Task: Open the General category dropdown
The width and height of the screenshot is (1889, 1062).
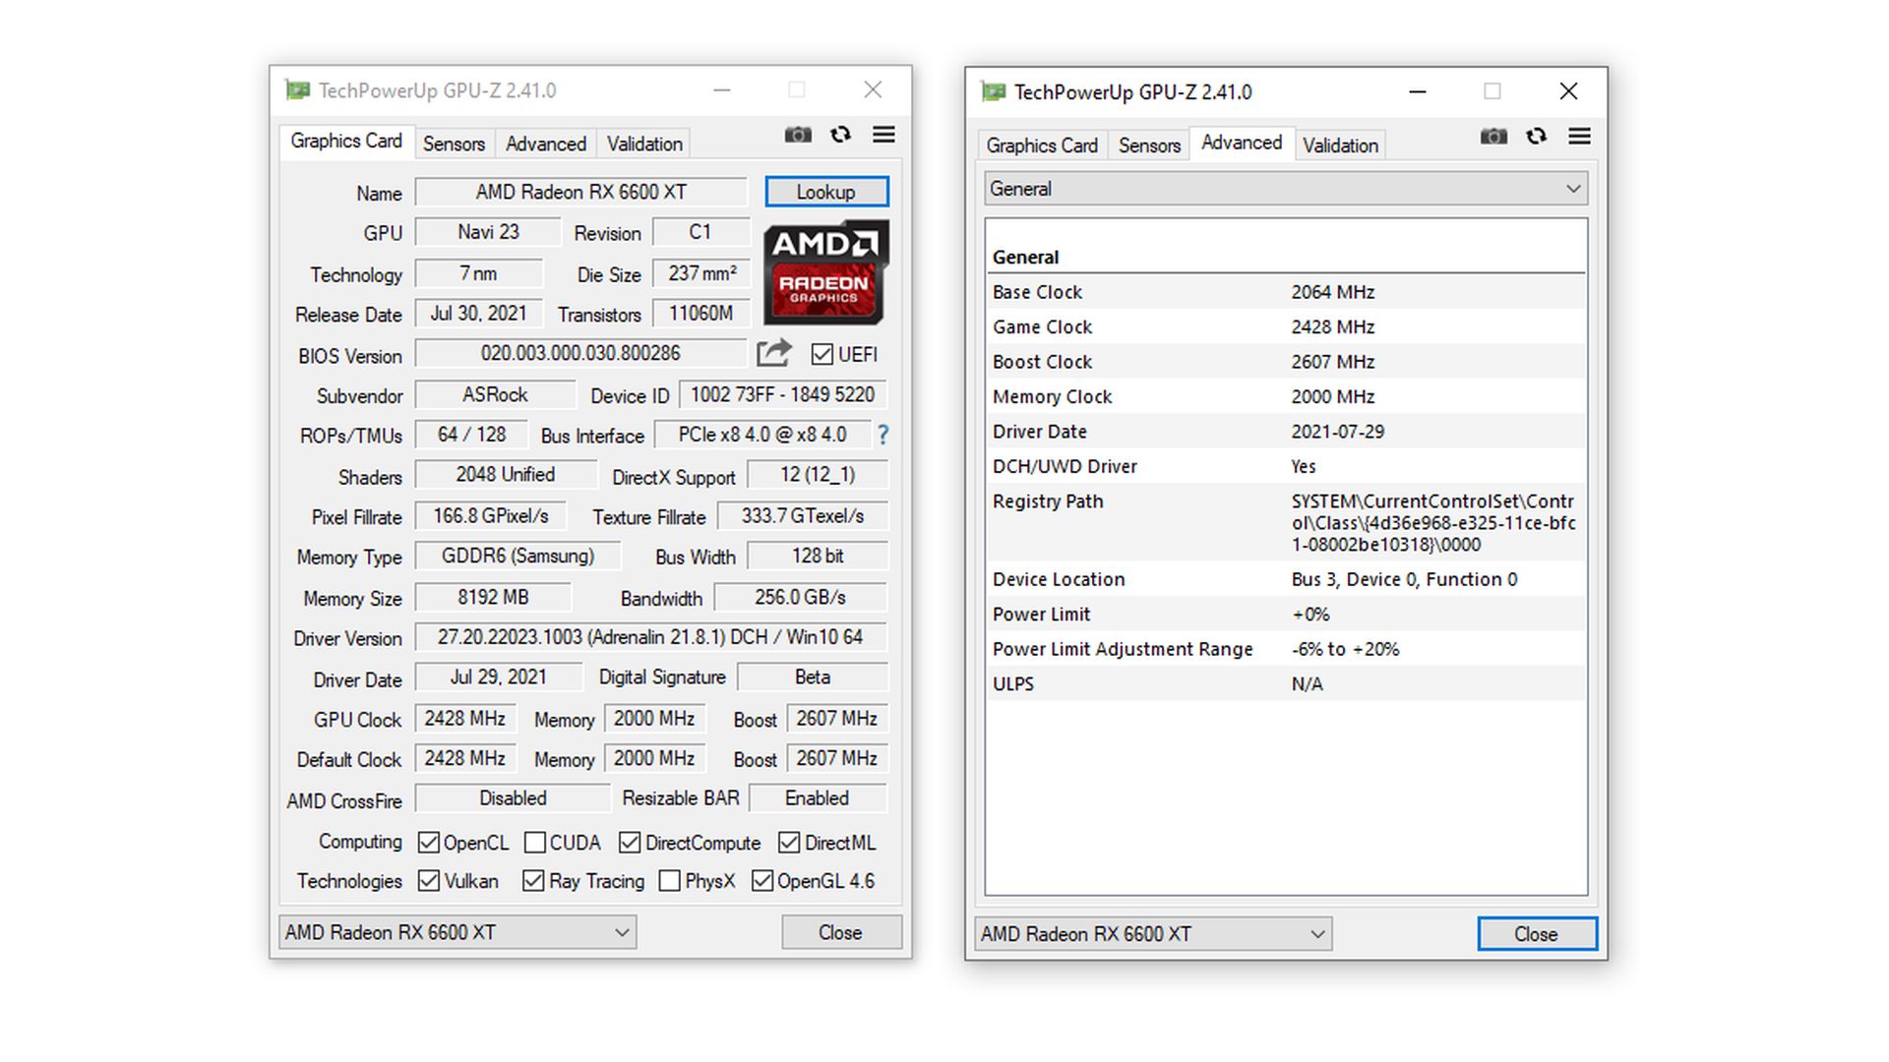Action: click(x=1285, y=189)
